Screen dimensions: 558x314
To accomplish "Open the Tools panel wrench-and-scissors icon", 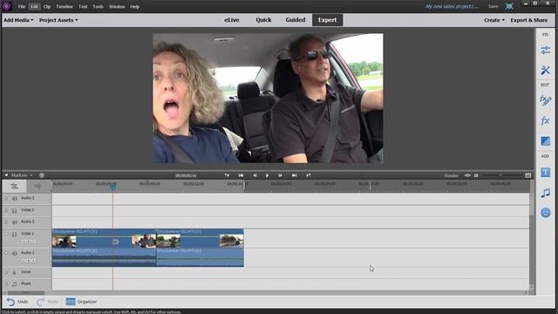I will click(x=545, y=70).
